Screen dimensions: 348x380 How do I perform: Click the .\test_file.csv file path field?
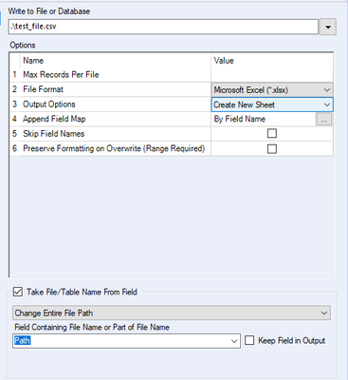[x=163, y=27]
